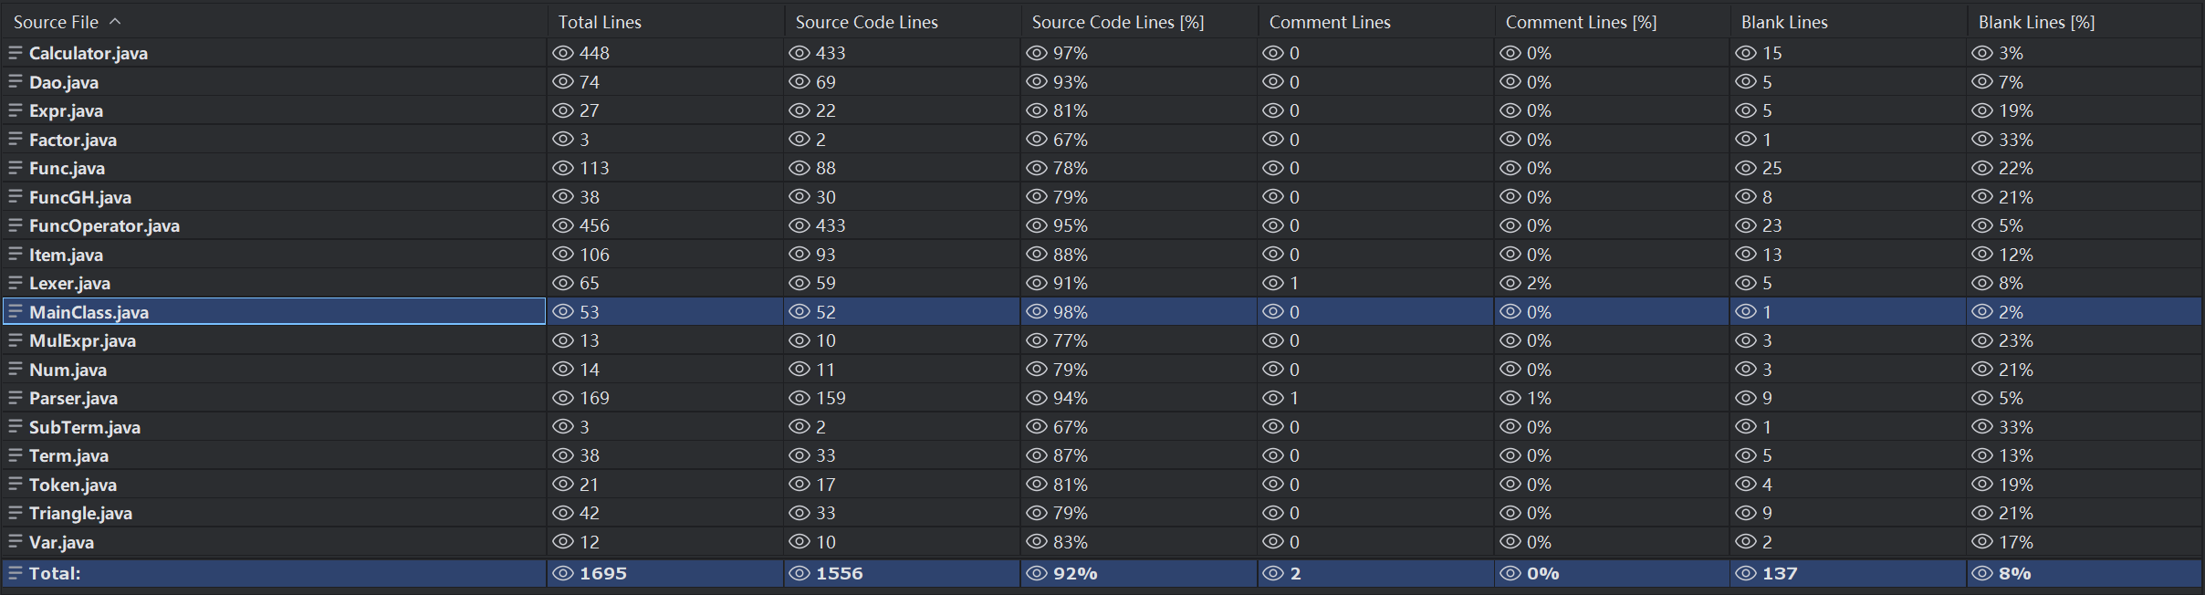
Task: Click the Comment Lines [%] column header
Action: click(x=1581, y=22)
